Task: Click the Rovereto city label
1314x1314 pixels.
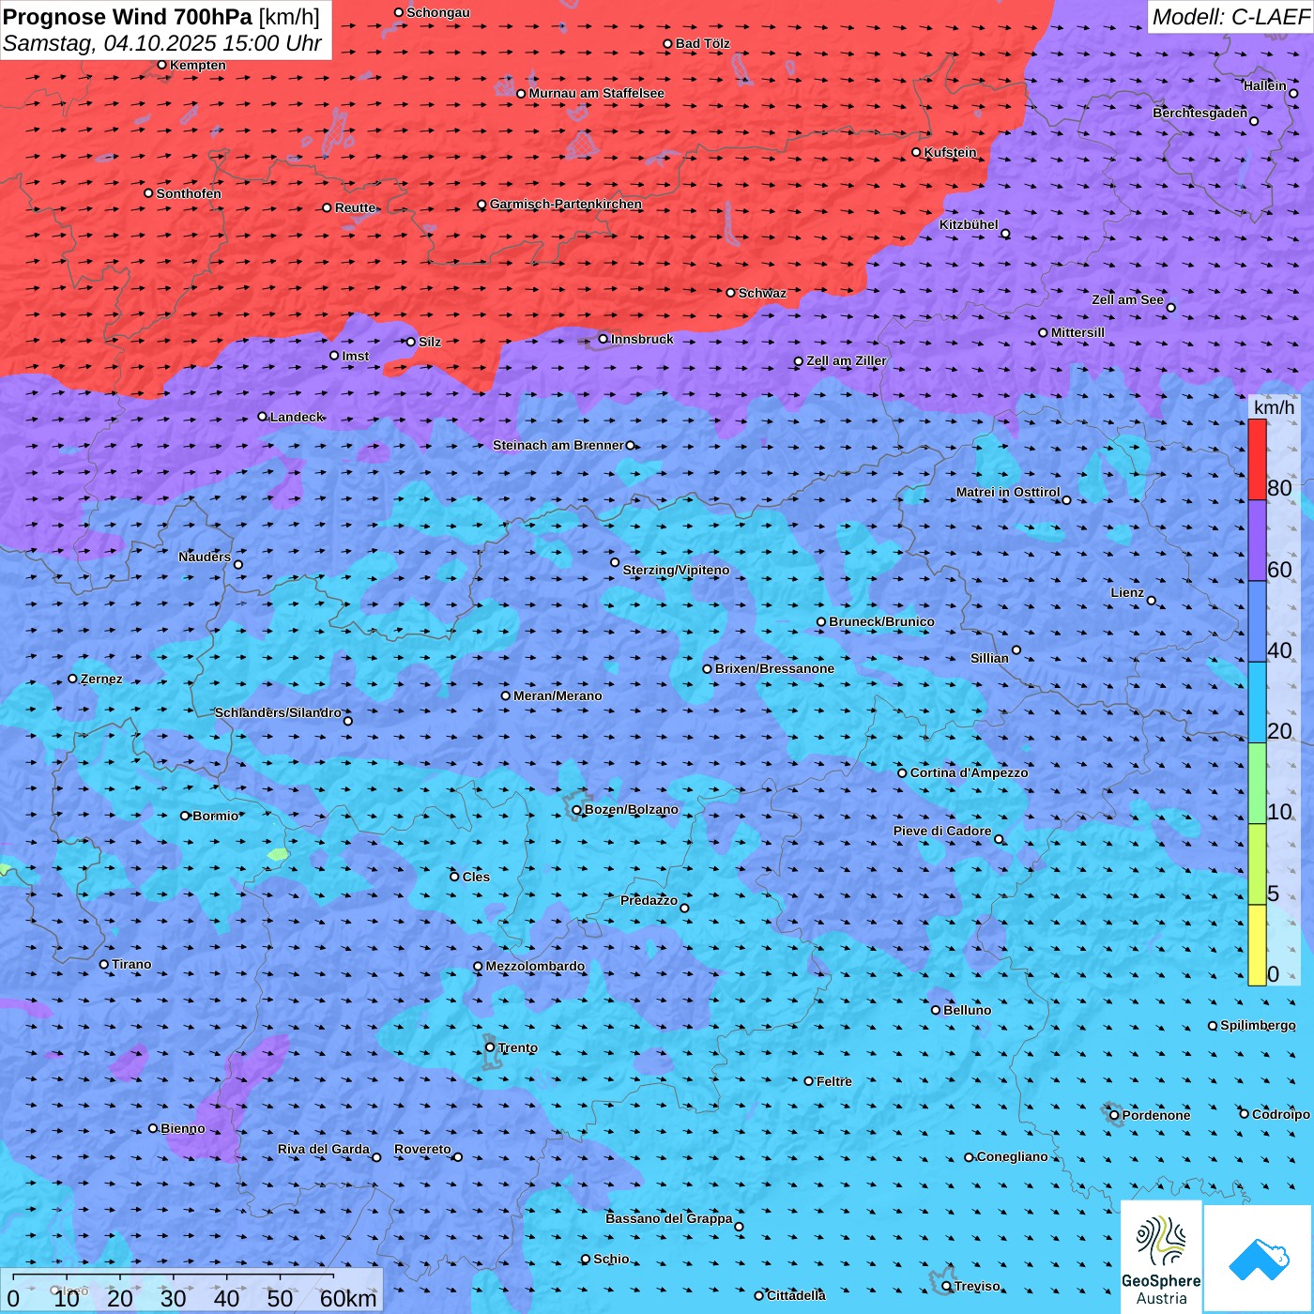Action: (422, 1149)
